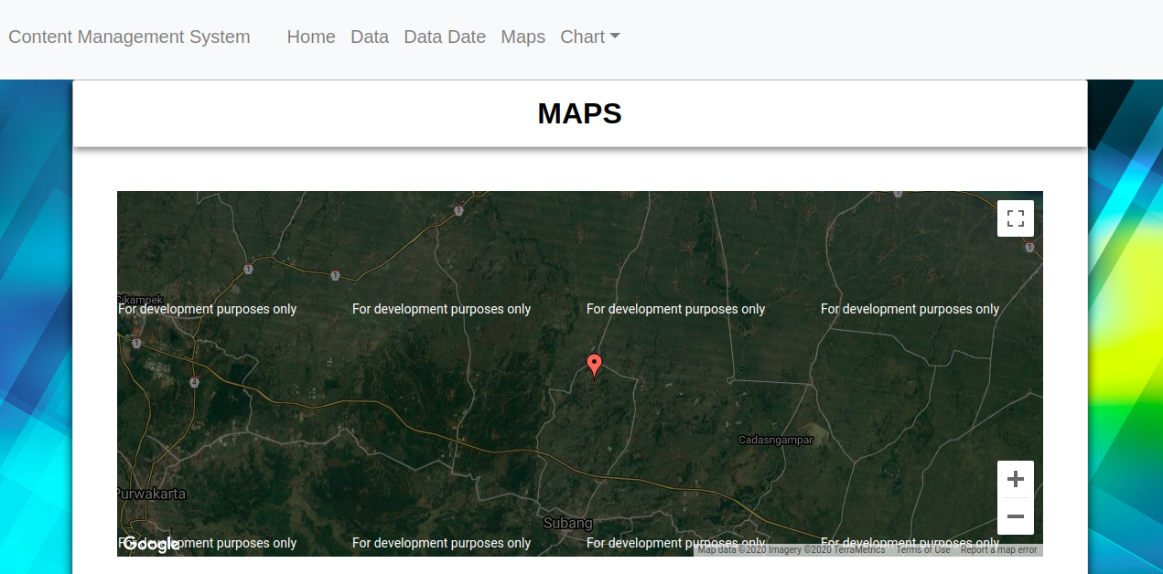The image size is (1163, 574).
Task: Click the Terms of Use link
Action: point(922,549)
